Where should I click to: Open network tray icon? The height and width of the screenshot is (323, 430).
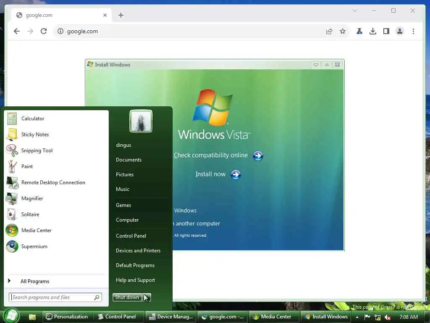pyautogui.click(x=378, y=317)
